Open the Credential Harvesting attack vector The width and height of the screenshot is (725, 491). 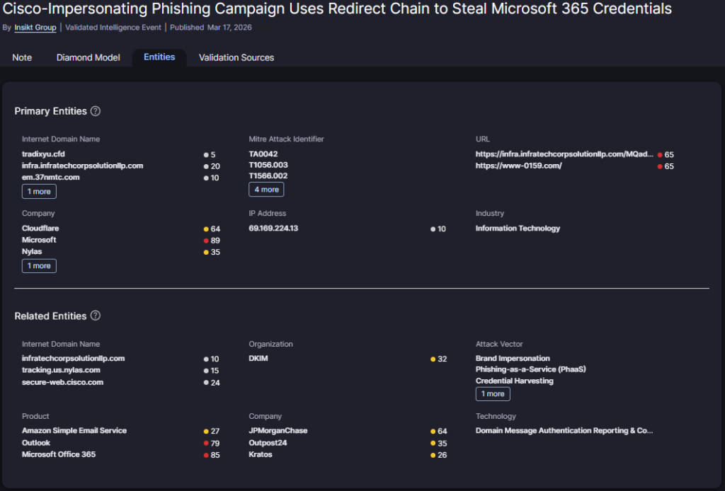click(515, 381)
